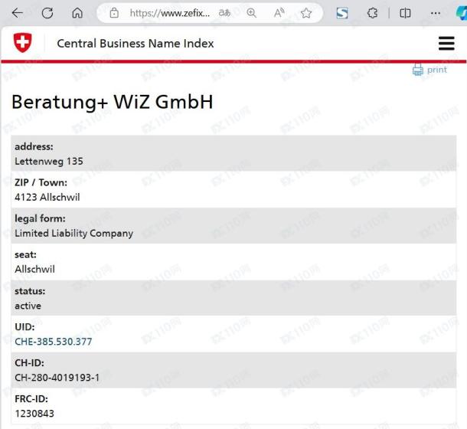Toggle the split screen icon
Image resolution: width=467 pixels, height=429 pixels.
(405, 13)
